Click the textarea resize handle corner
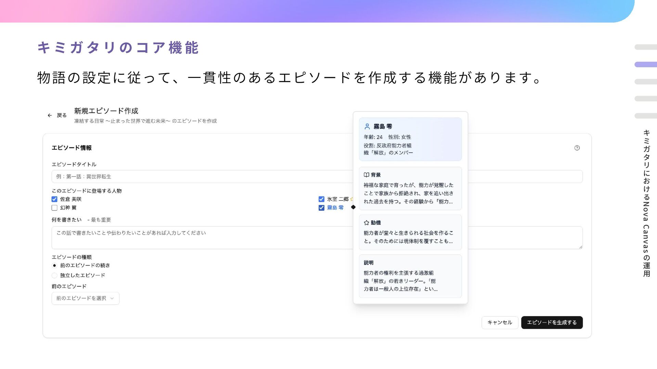 (x=581, y=247)
